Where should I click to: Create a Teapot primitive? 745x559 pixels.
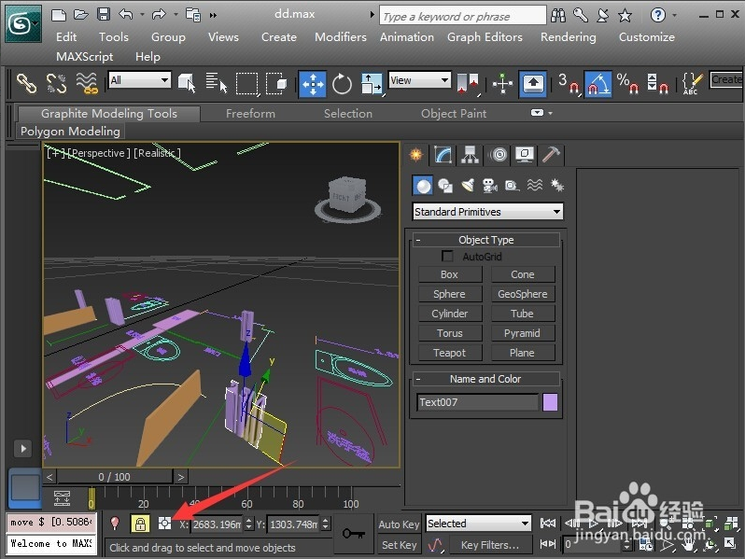click(449, 353)
